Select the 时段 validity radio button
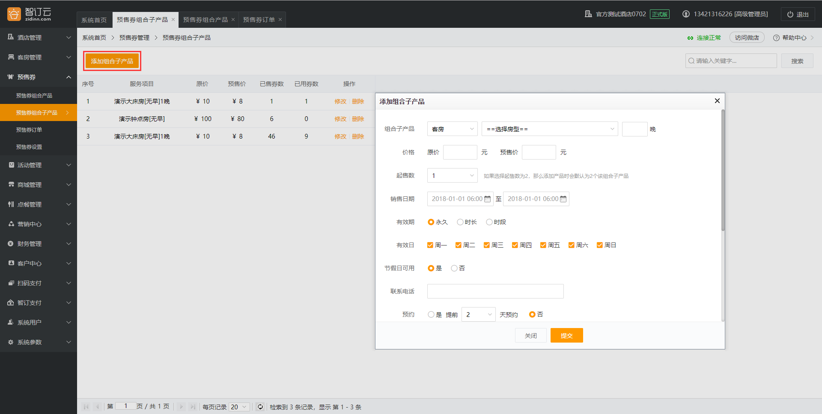Image resolution: width=822 pixels, height=414 pixels. pos(489,222)
